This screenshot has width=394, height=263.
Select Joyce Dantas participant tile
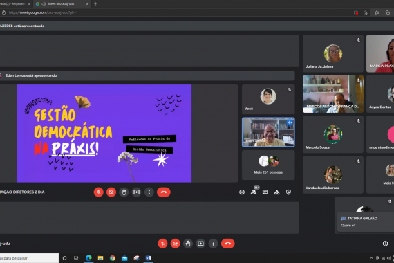(380, 94)
